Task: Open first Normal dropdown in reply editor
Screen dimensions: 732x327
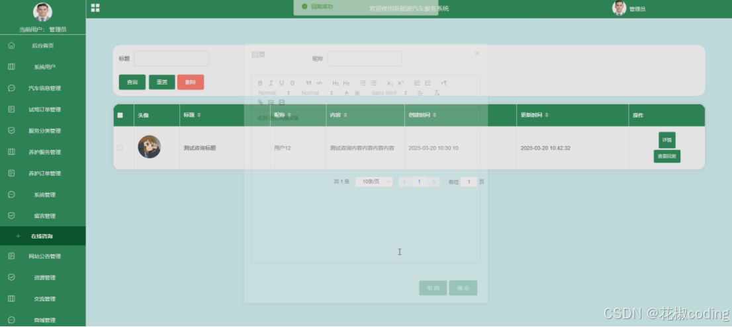Action: 274,92
